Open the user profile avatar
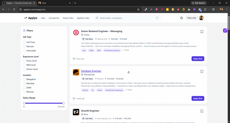This screenshot has width=230, height=123. pyautogui.click(x=201, y=18)
